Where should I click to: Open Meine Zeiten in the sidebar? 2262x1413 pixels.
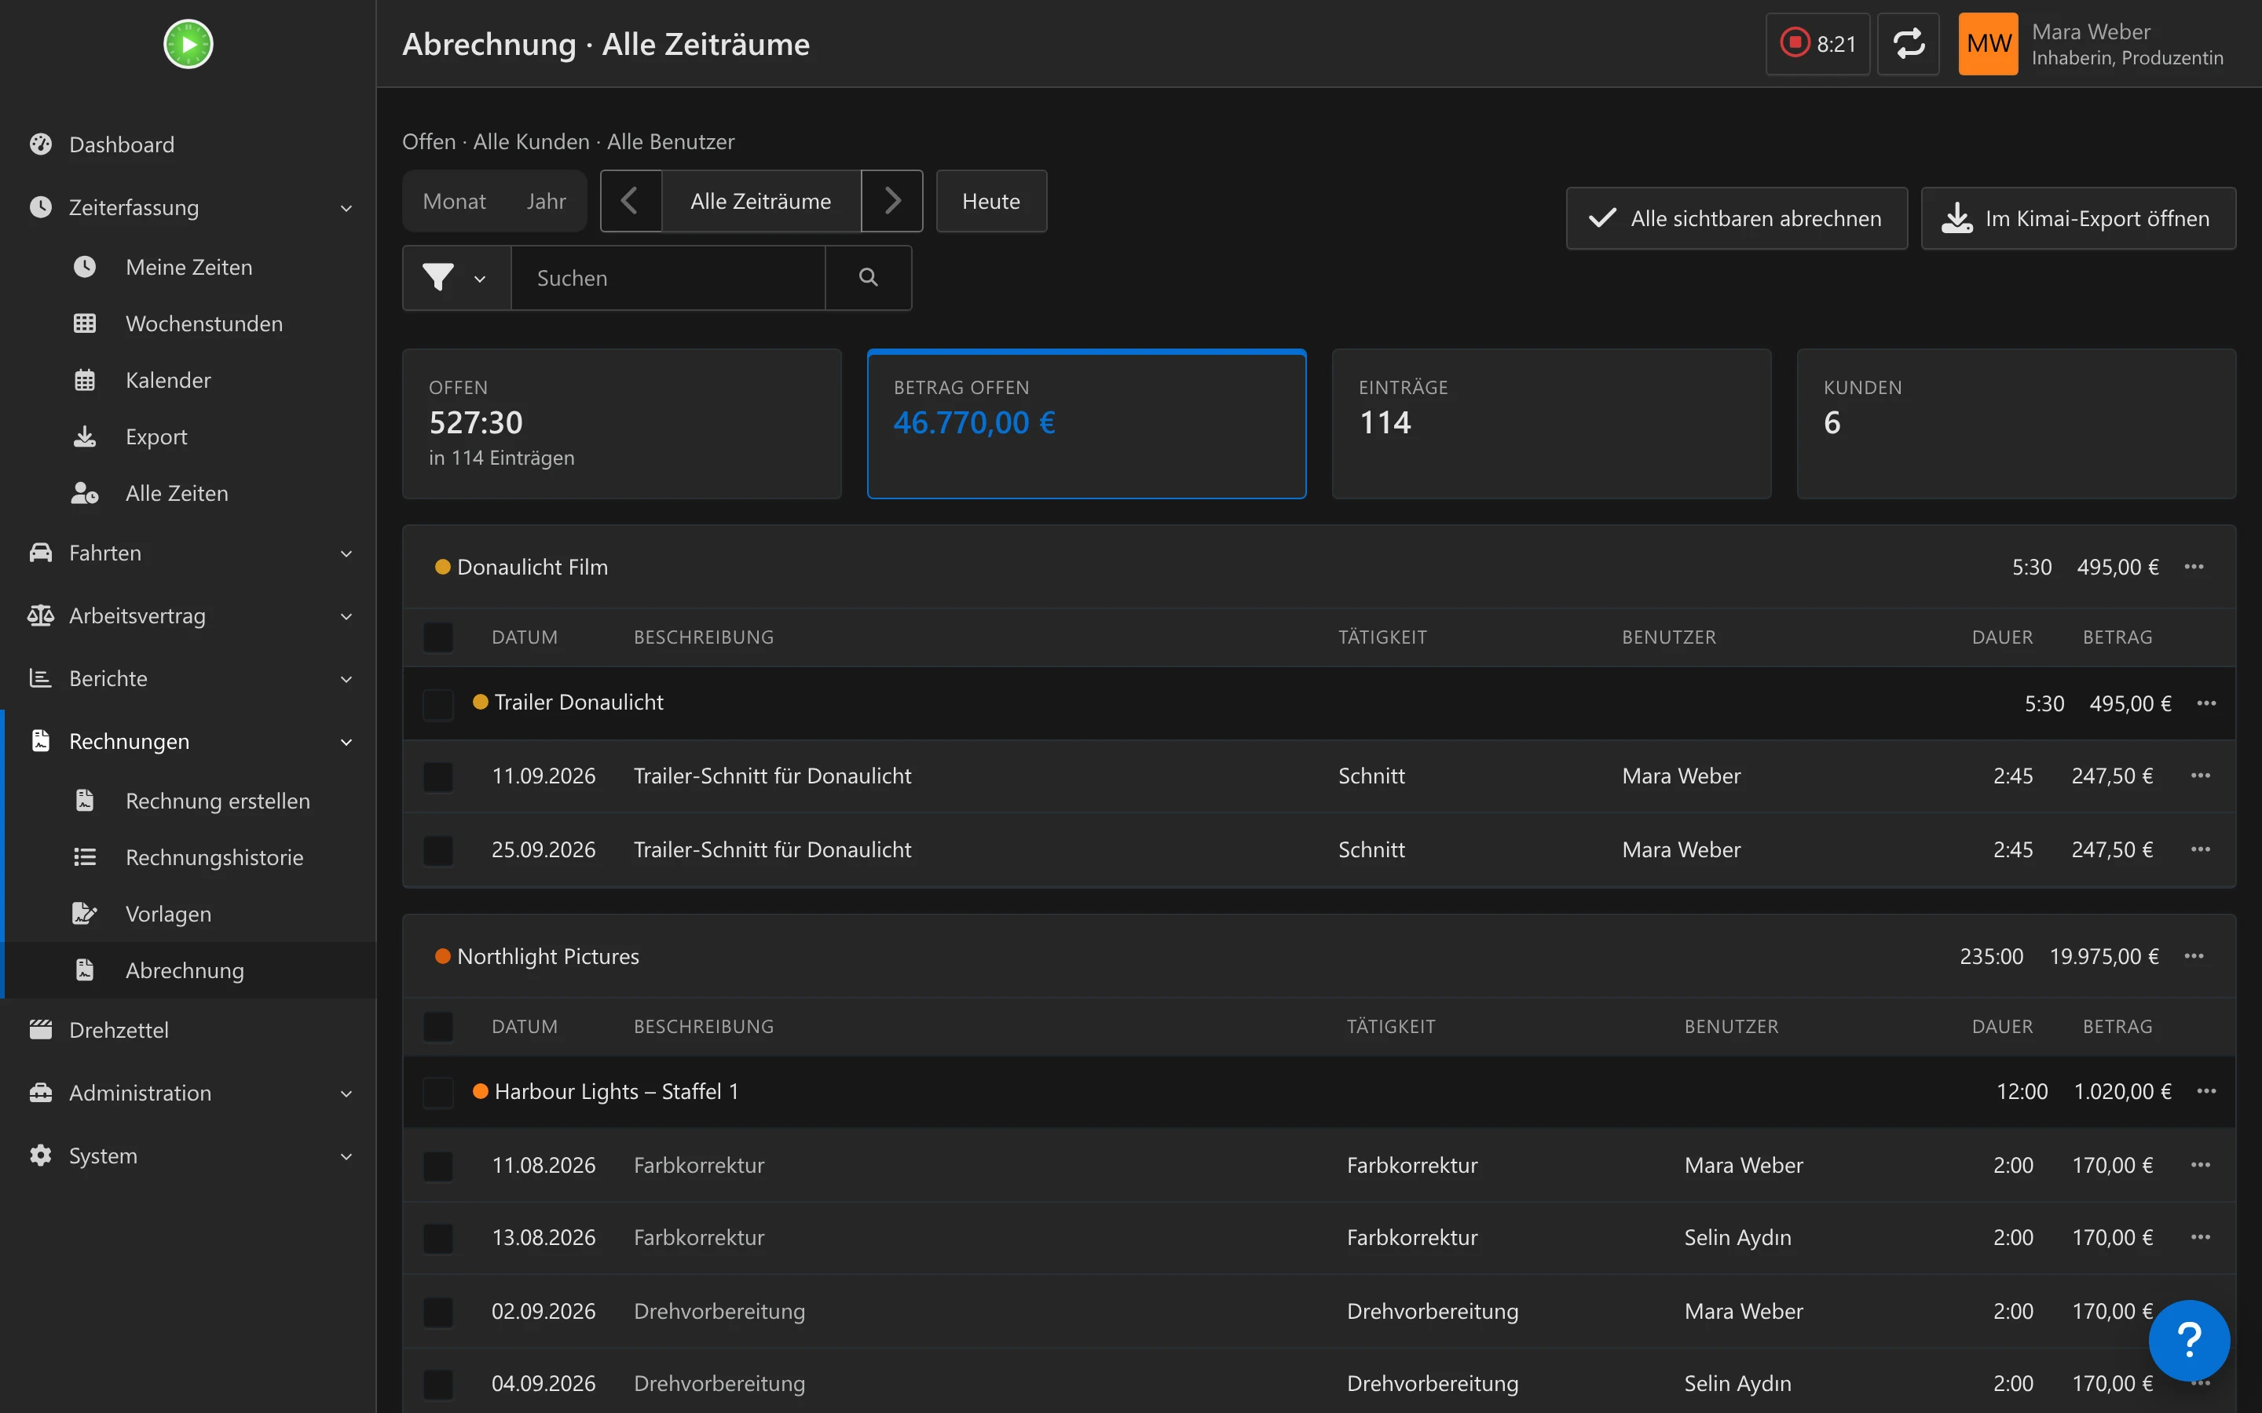(x=188, y=267)
